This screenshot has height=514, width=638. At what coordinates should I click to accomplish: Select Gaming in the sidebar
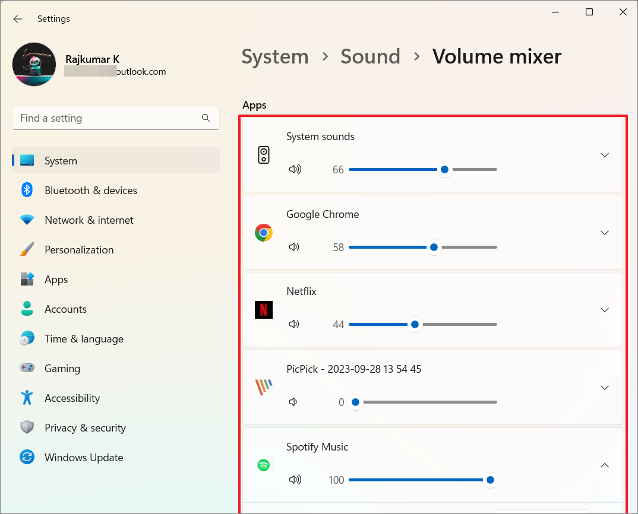tap(62, 368)
